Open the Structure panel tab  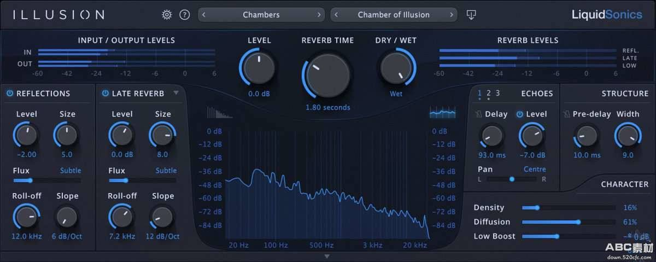click(625, 94)
